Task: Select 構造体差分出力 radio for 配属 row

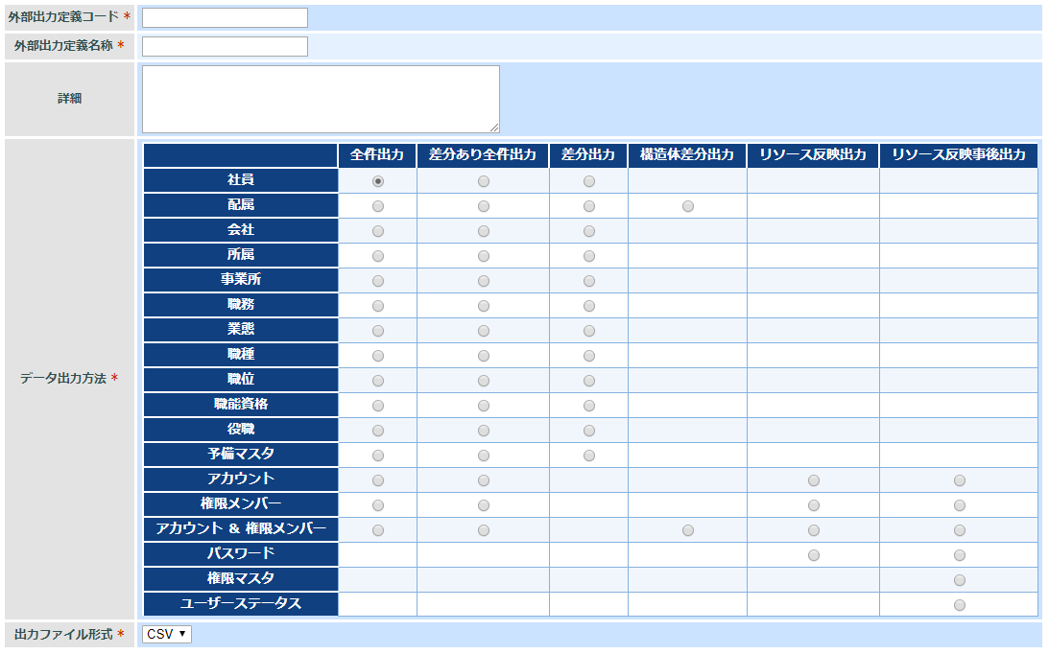Action: point(688,206)
